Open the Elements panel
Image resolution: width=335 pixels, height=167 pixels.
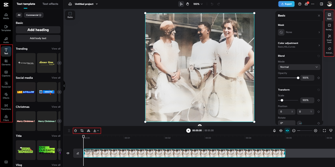tap(6, 62)
